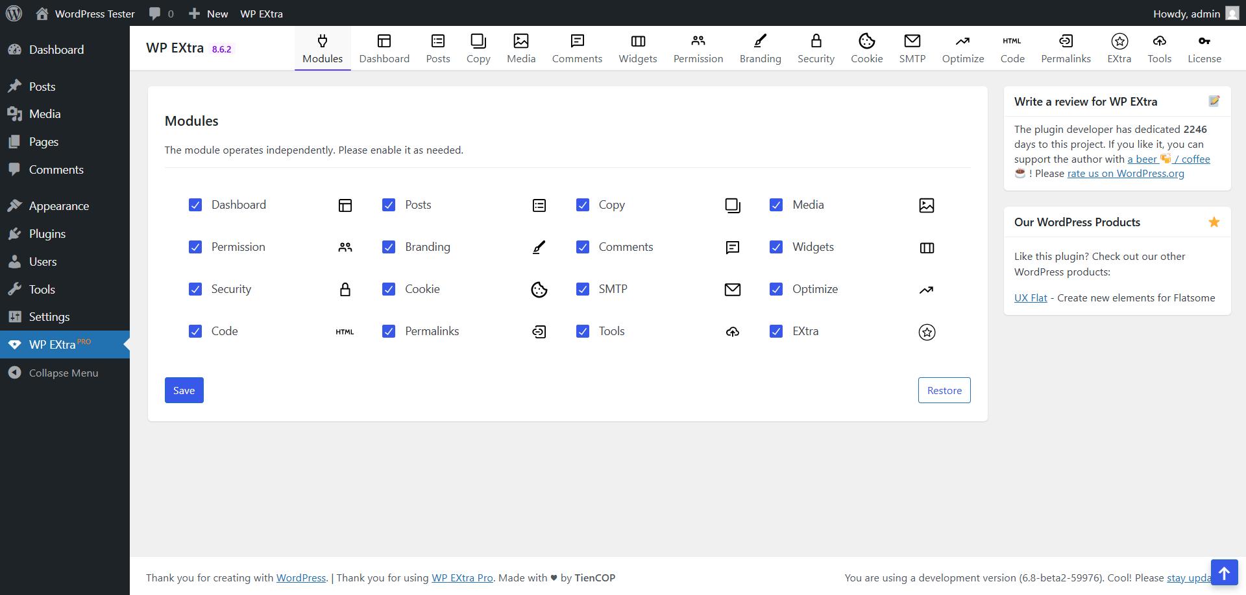The width and height of the screenshot is (1246, 595).
Task: Click the Optimize trend arrow icon in grid
Action: point(927,290)
